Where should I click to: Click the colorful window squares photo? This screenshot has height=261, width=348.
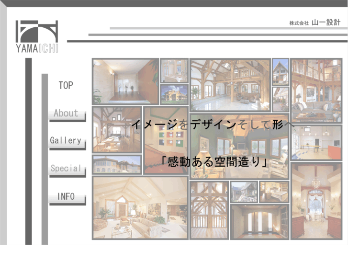tap(166, 140)
